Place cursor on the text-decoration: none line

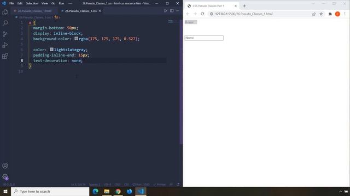pos(58,60)
